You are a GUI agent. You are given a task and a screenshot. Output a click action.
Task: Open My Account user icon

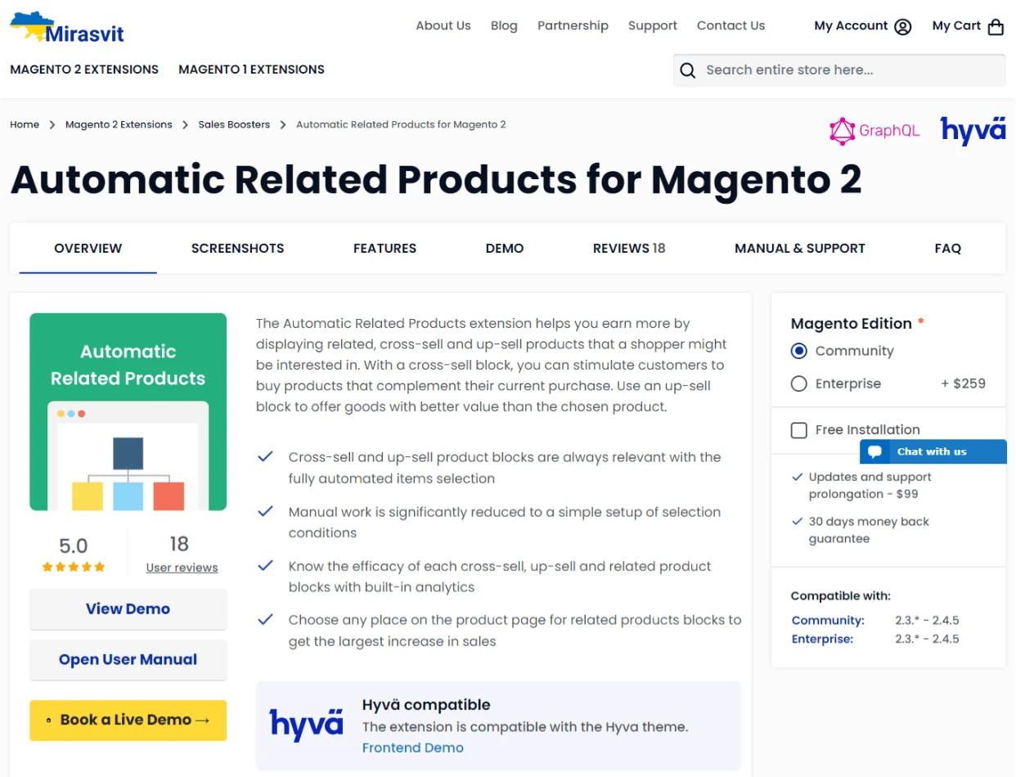coord(902,27)
